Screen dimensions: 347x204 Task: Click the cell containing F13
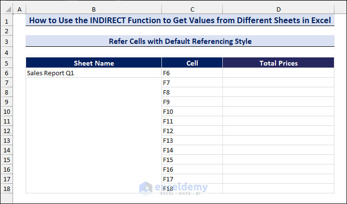click(x=192, y=140)
